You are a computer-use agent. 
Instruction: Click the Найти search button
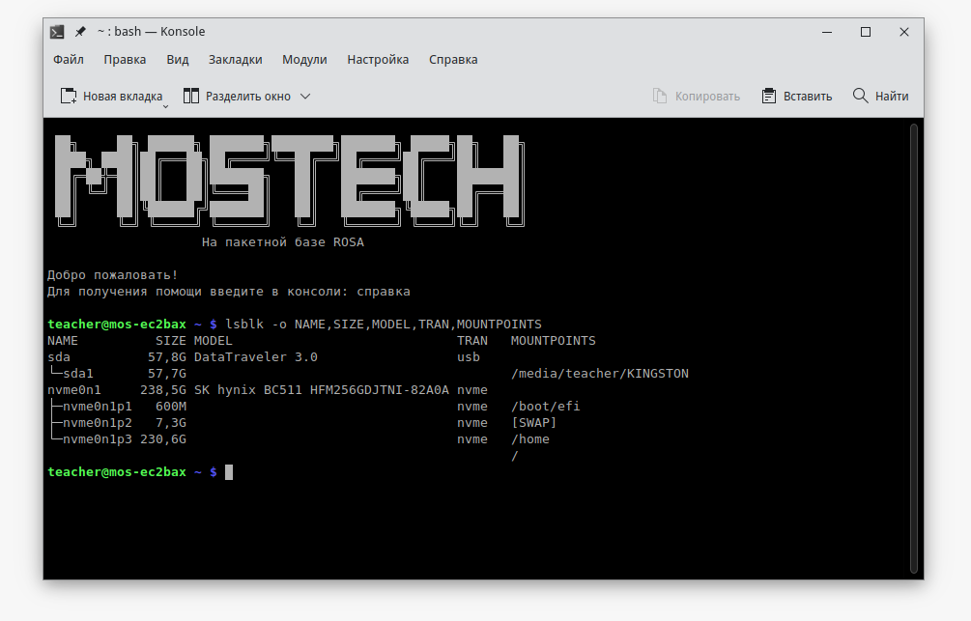880,96
